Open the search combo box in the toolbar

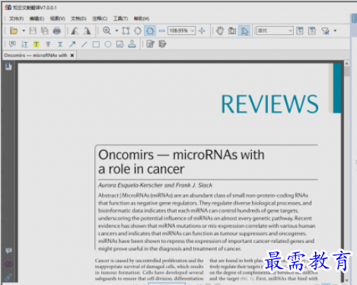pyautogui.click(x=275, y=30)
